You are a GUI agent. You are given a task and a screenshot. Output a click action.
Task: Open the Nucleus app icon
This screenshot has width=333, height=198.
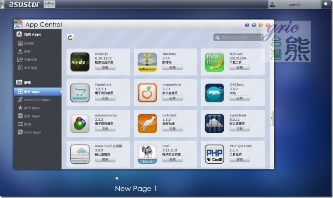[147, 62]
